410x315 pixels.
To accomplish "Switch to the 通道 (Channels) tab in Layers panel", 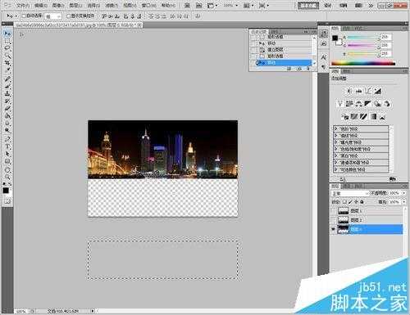I will coord(347,186).
